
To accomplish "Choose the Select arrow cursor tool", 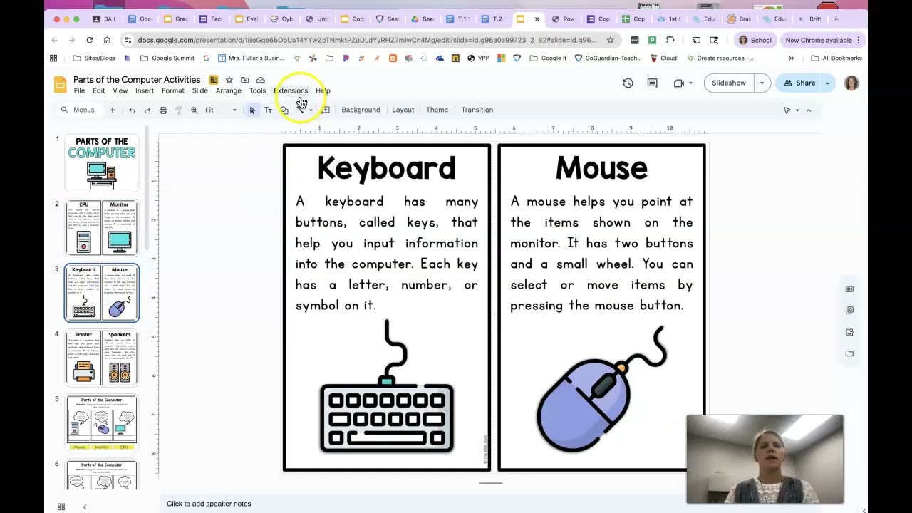I will coord(252,110).
